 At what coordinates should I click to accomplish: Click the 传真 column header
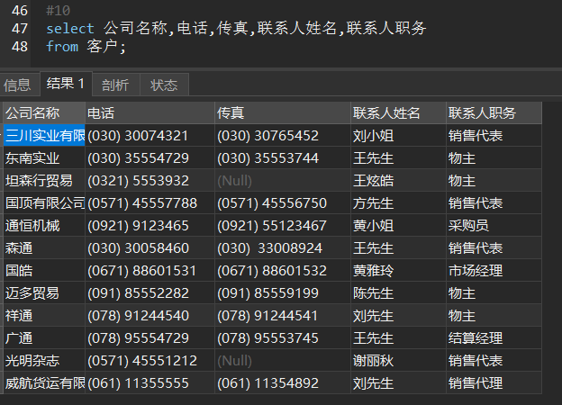pyautogui.click(x=231, y=112)
